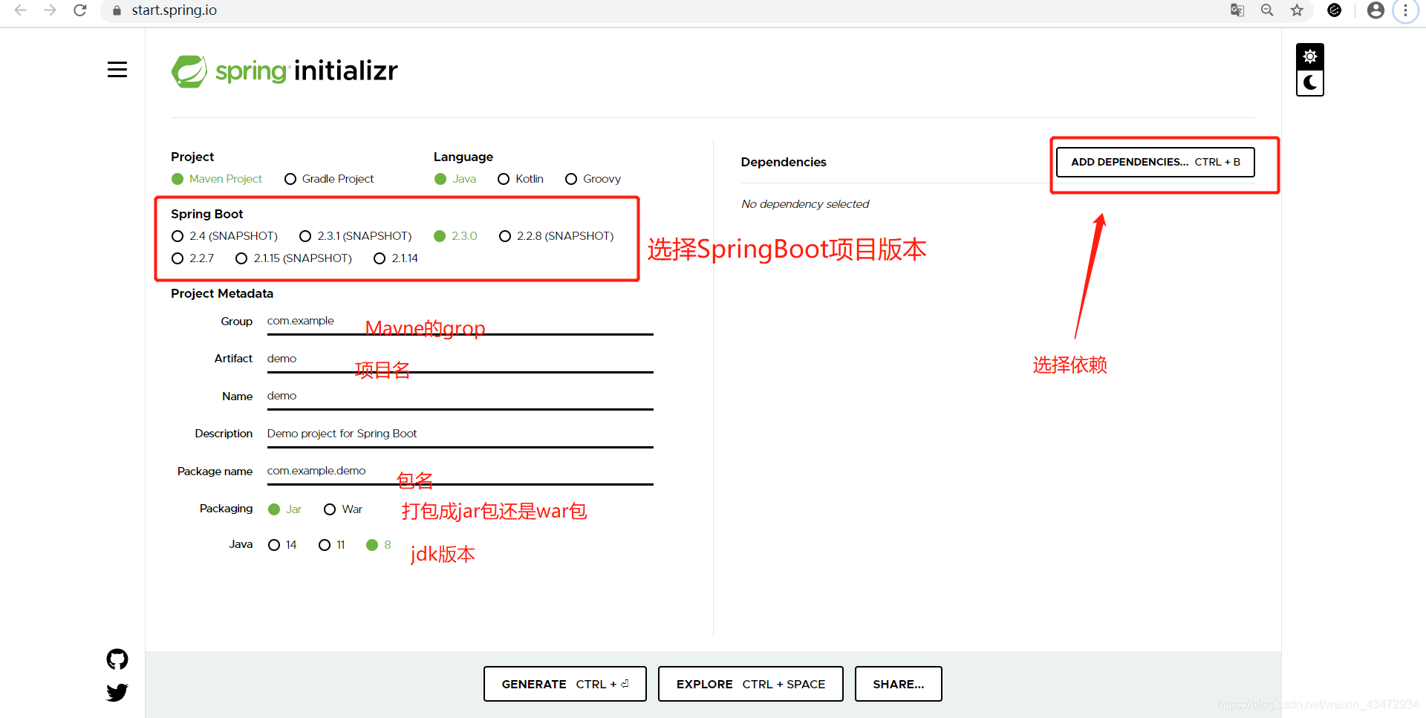Select Java language
This screenshot has height=718, width=1426.
455,179
